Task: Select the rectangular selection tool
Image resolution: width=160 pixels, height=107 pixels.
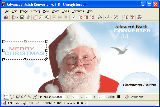Action: [x=6, y=97]
